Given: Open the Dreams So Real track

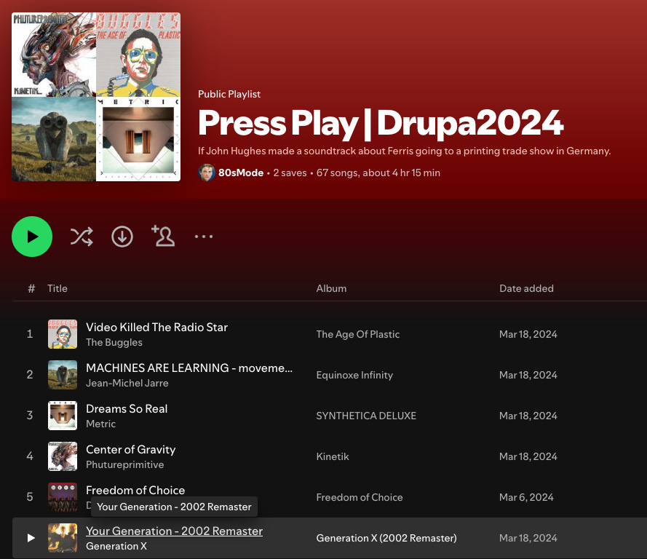Looking at the screenshot, I should click(x=127, y=409).
